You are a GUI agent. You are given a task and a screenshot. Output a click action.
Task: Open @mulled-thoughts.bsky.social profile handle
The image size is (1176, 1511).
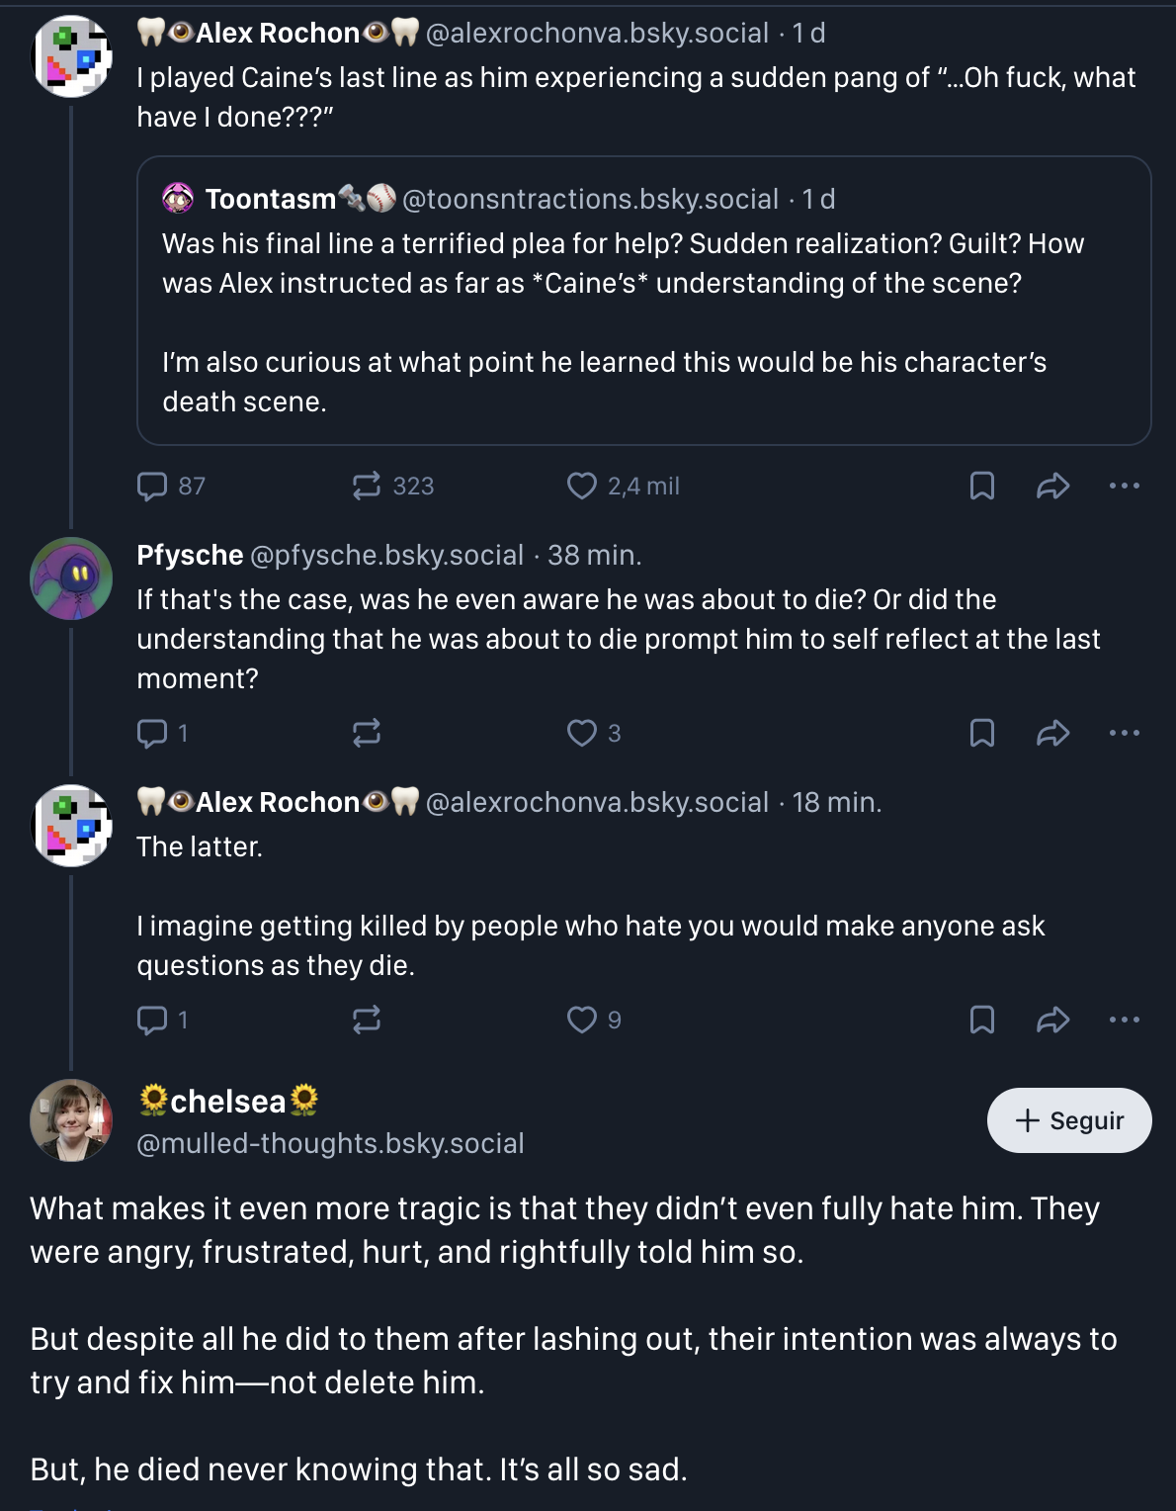coord(330,1143)
